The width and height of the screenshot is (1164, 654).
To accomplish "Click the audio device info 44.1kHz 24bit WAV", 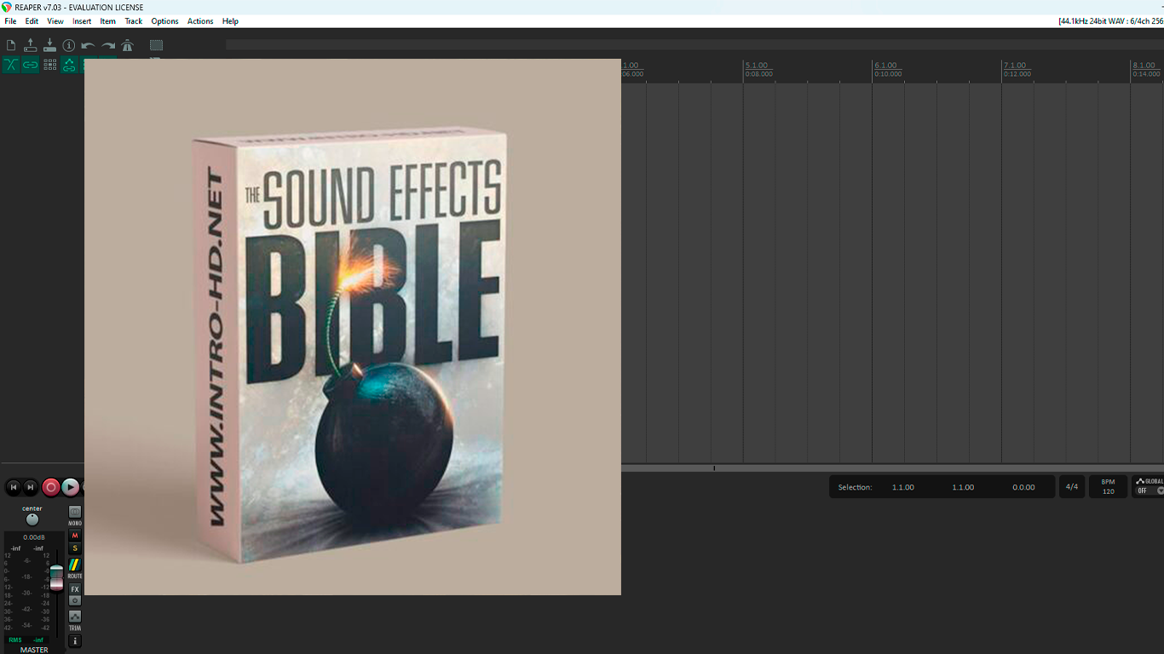I will click(x=1110, y=21).
